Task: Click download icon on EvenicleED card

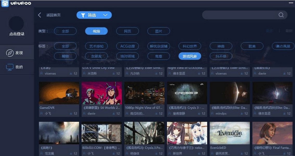Action: coord(242,153)
